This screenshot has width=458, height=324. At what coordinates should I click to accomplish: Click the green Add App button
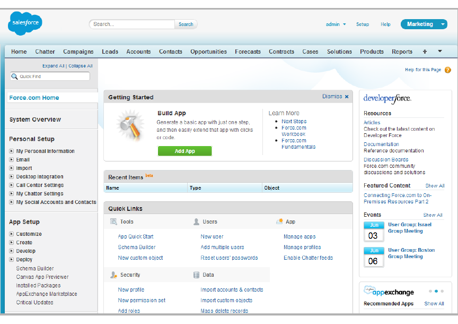click(184, 151)
